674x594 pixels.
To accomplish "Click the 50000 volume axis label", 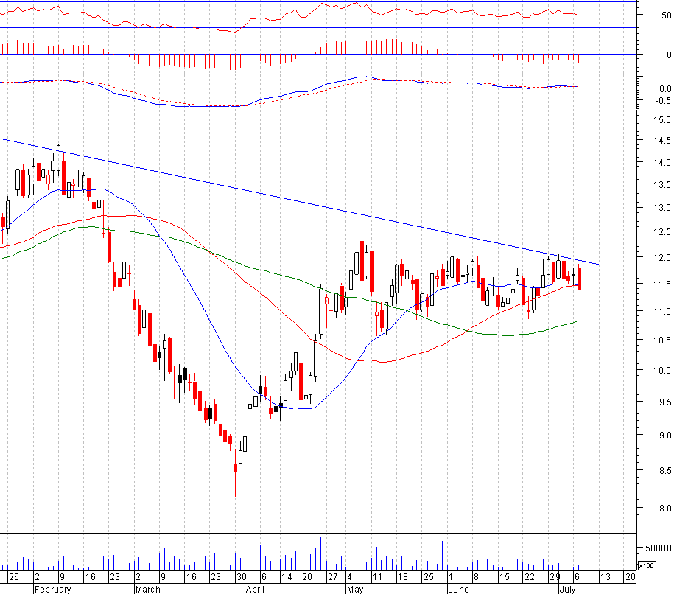I will (658, 548).
